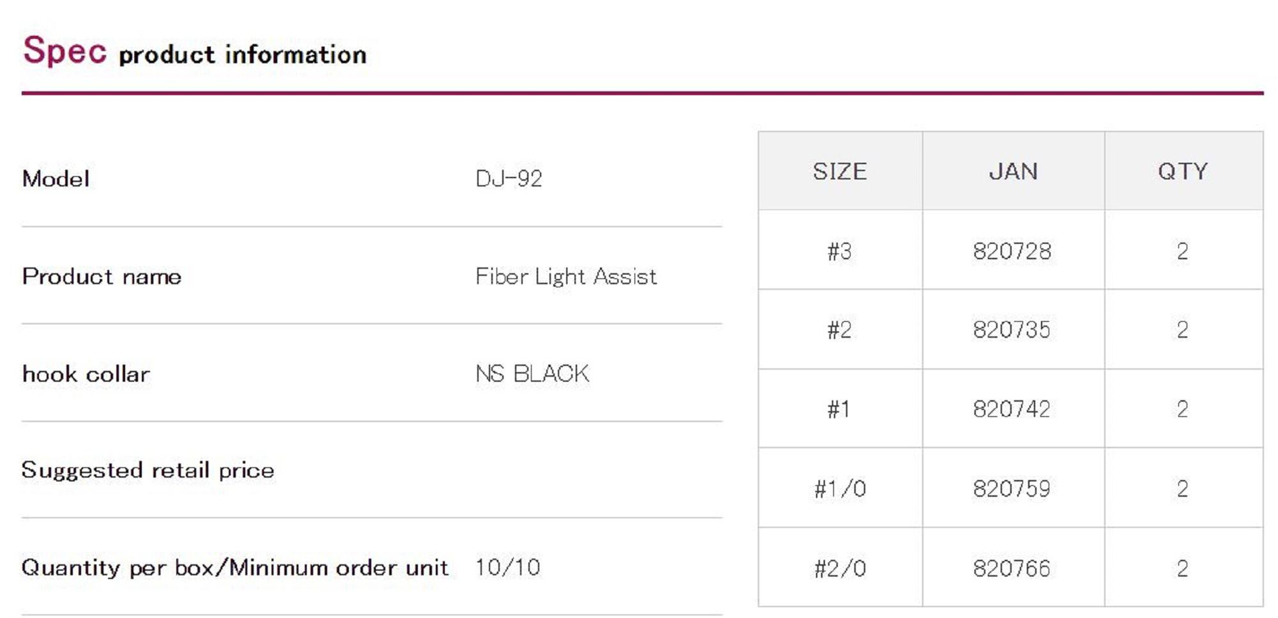Select JAN code 820728
1278x618 pixels.
pos(1012,252)
